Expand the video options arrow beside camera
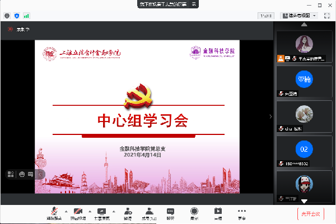This screenshot has height=224, width=336. click(x=89, y=212)
